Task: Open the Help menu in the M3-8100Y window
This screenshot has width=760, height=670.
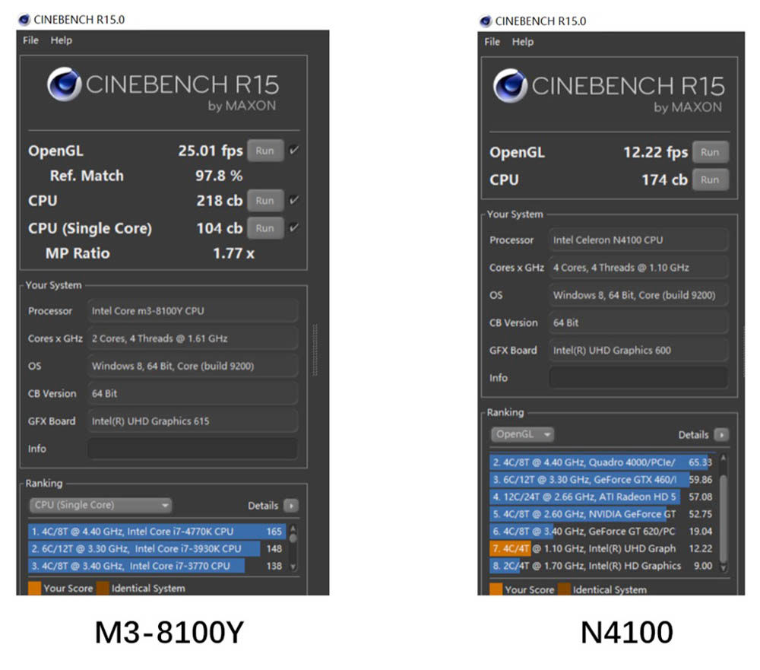Action: (61, 40)
